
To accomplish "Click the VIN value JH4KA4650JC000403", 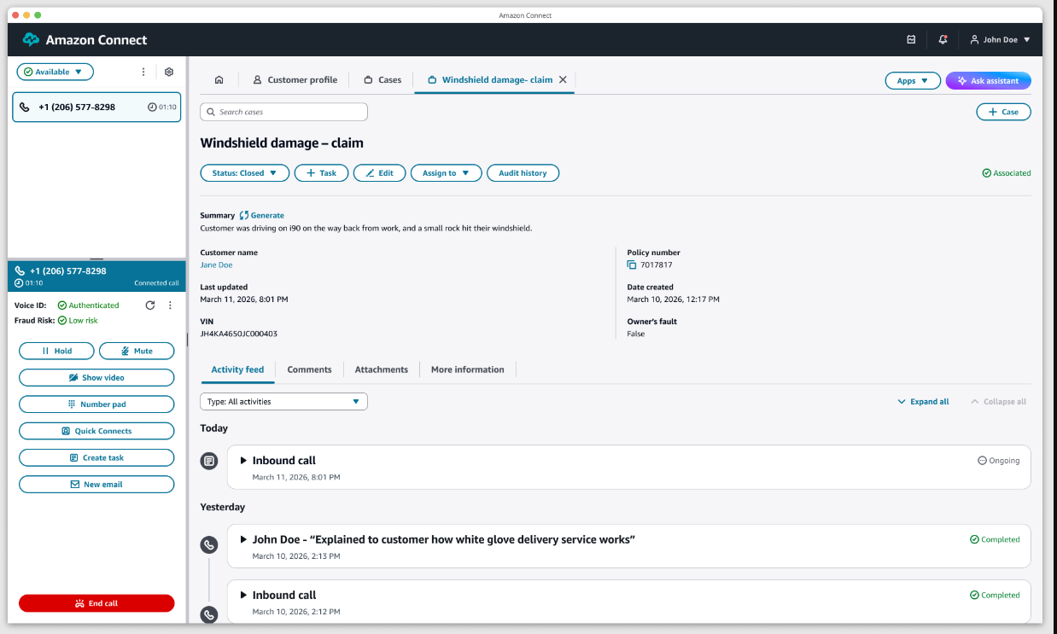I will pyautogui.click(x=238, y=334).
